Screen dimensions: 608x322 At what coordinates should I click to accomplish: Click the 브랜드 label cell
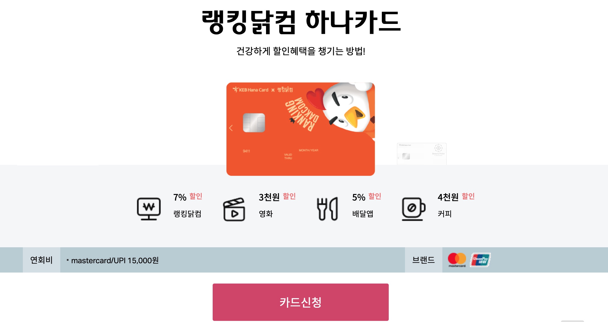coord(424,260)
